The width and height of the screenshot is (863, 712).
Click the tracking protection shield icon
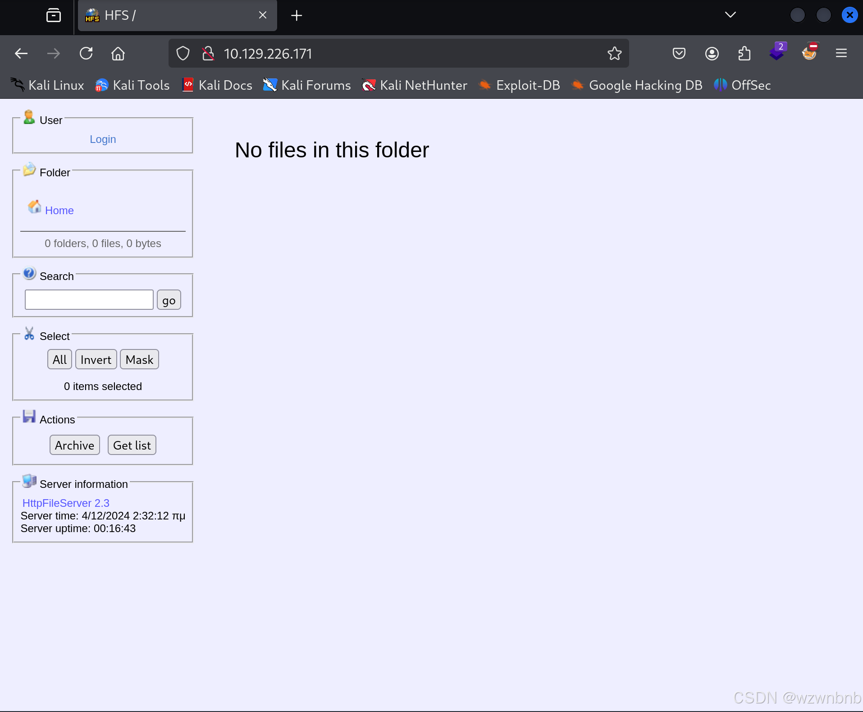pyautogui.click(x=183, y=53)
